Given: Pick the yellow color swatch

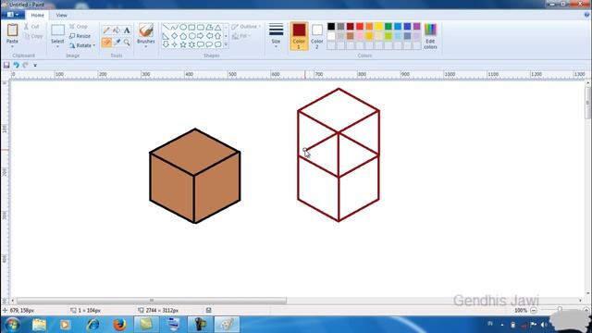Looking at the screenshot, I should tap(378, 27).
